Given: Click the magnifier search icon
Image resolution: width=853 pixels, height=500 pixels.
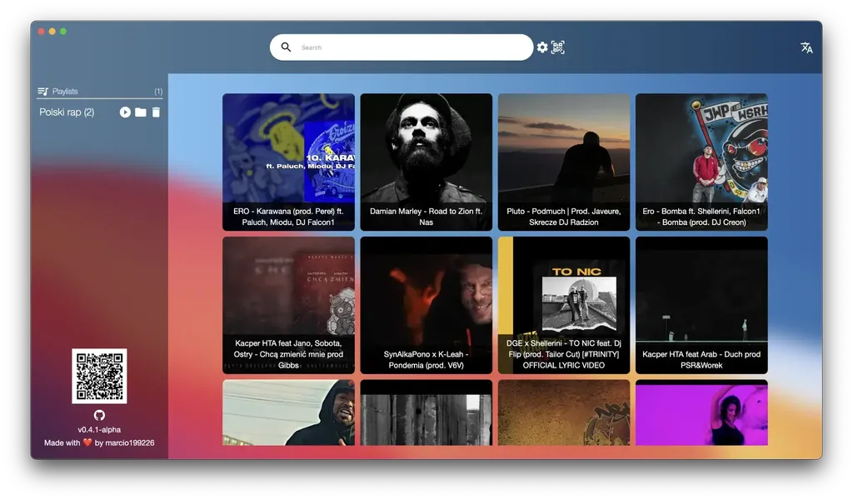Looking at the screenshot, I should pyautogui.click(x=287, y=47).
